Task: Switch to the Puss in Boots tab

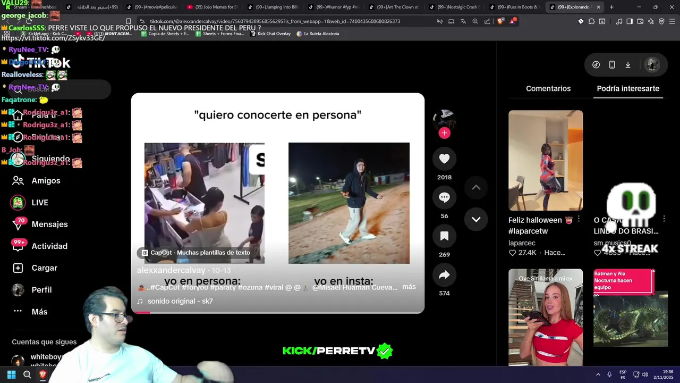Action: click(x=514, y=7)
